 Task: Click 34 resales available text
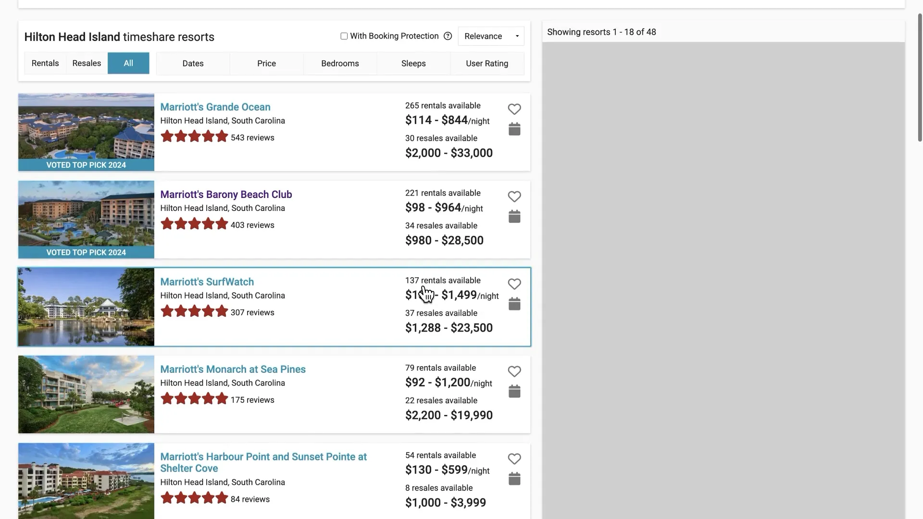tap(441, 226)
